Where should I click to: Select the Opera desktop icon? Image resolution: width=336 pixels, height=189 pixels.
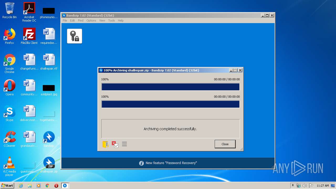click(x=9, y=88)
